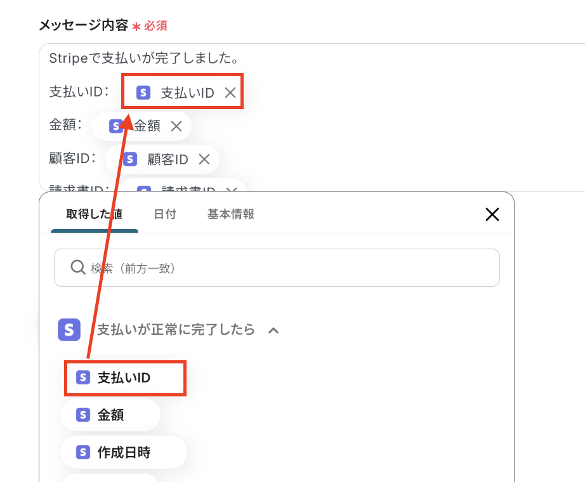Focus the 検索（前方一致） search field

point(286,268)
